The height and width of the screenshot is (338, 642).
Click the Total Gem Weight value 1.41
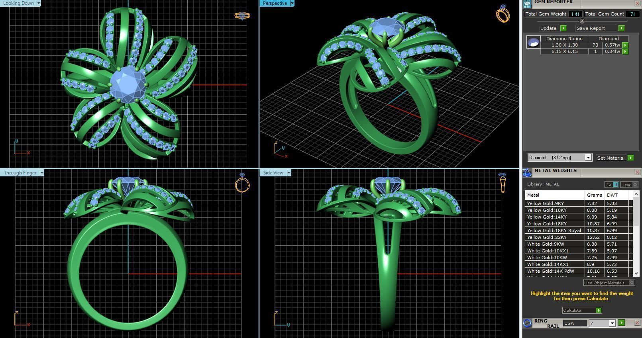pyautogui.click(x=575, y=14)
